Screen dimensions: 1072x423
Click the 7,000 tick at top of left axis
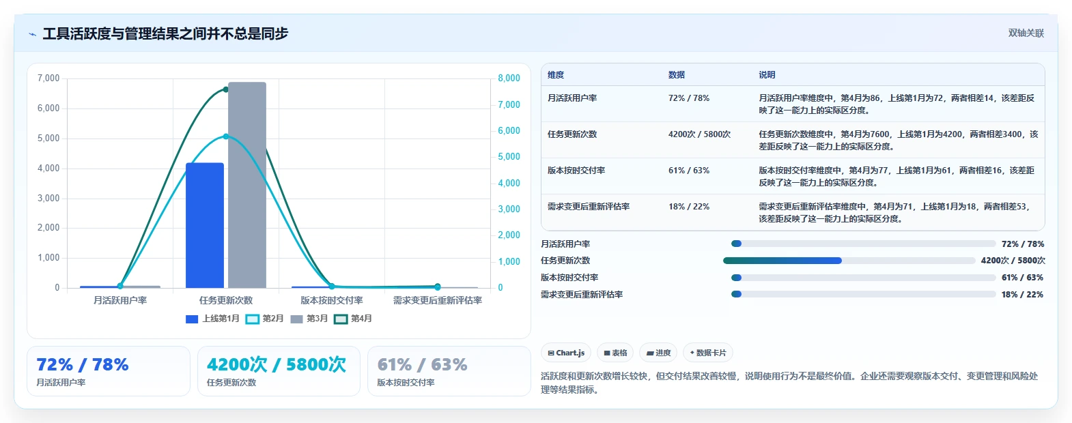48,78
